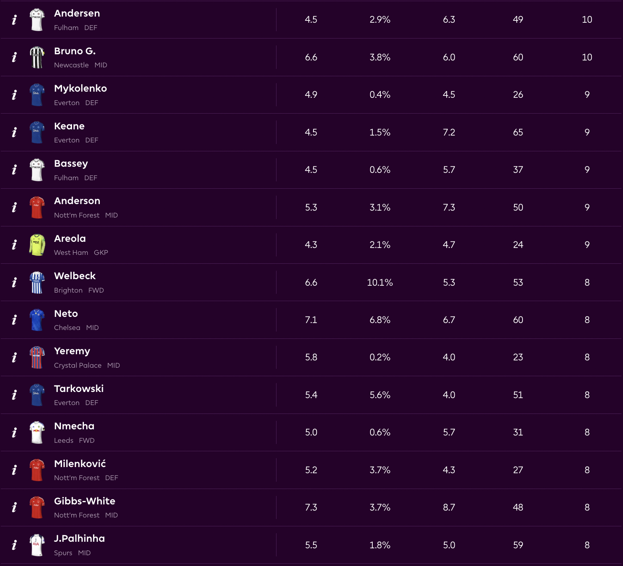Click the Milenković player name
The width and height of the screenshot is (623, 566).
80,464
